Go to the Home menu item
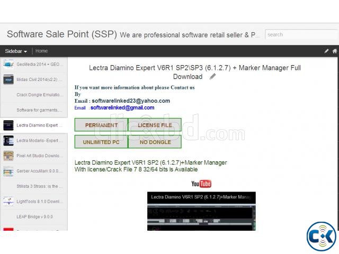The image size is (339, 254). 41,51
